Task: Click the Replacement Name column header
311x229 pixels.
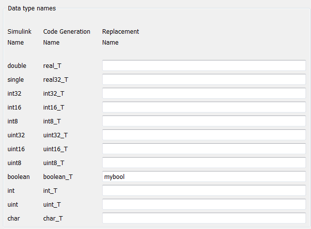Action: tap(120, 37)
